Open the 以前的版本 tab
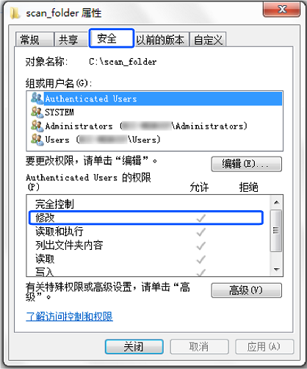307x369 pixels. [x=162, y=40]
